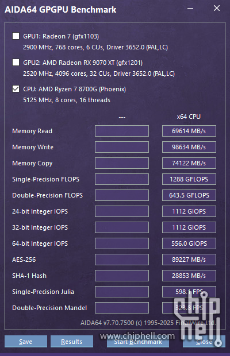Click the Memory Copy 74122 MB/s field
This screenshot has width=230, height=356.
189,163
